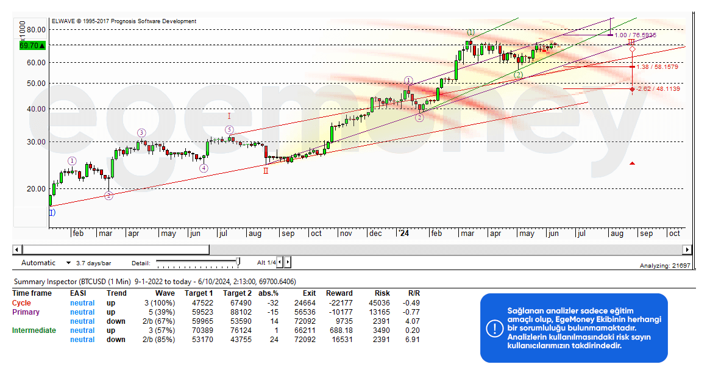Select the circled wave 3 label

point(141,133)
